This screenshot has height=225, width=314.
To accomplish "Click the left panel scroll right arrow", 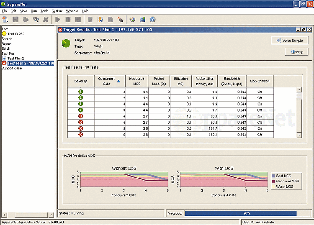I will click(51, 215).
